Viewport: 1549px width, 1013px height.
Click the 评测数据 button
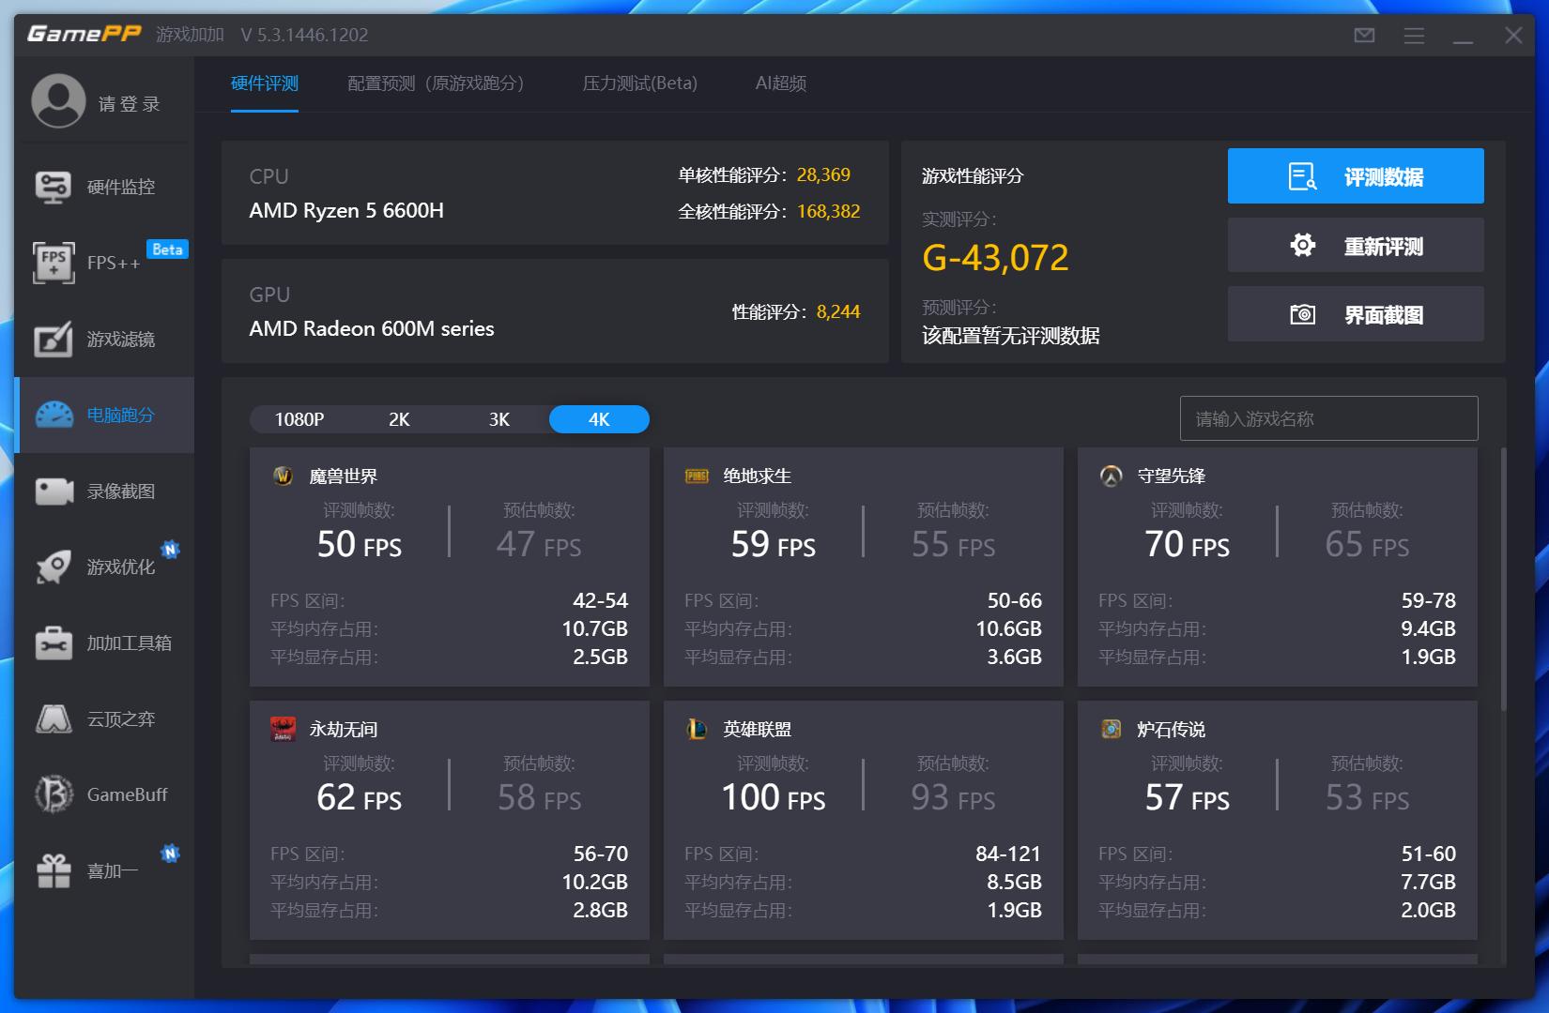tap(1355, 176)
